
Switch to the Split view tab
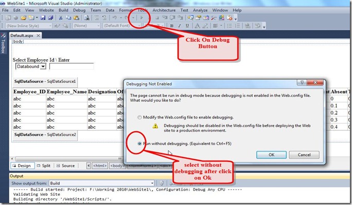(x=44, y=166)
